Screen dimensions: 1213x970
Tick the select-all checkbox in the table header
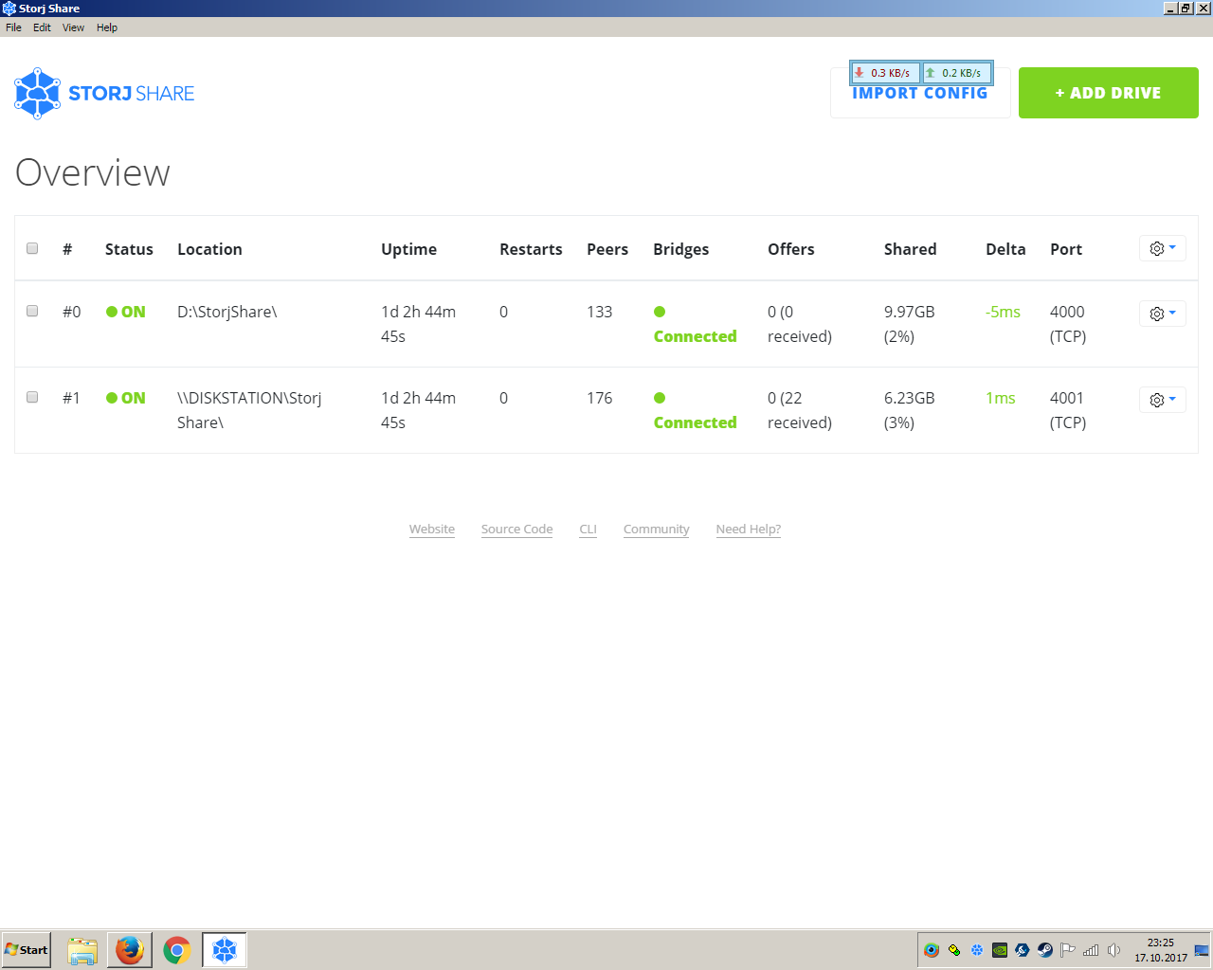pos(32,248)
